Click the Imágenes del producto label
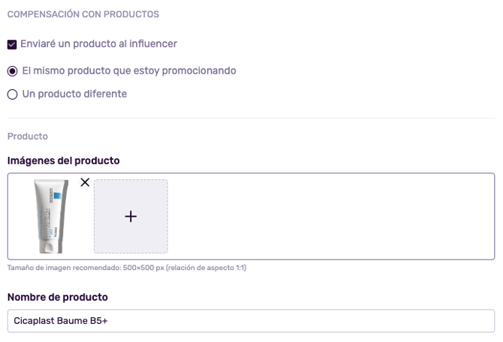Screen dimensions: 503x342 (x=64, y=160)
